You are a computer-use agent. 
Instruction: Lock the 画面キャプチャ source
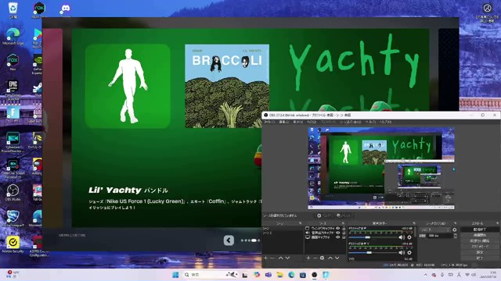[x=344, y=237]
